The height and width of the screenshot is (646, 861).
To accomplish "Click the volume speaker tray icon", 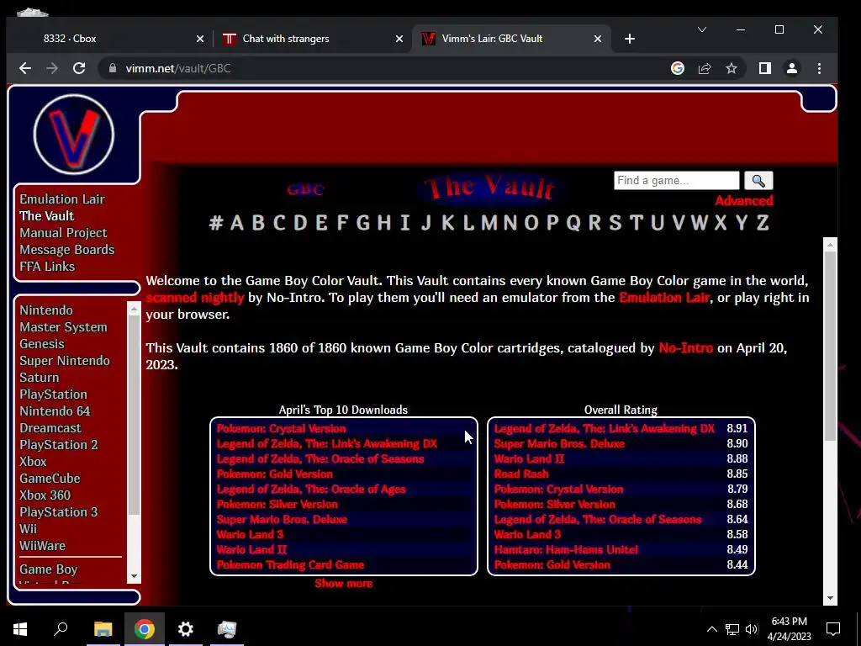I will tap(752, 629).
